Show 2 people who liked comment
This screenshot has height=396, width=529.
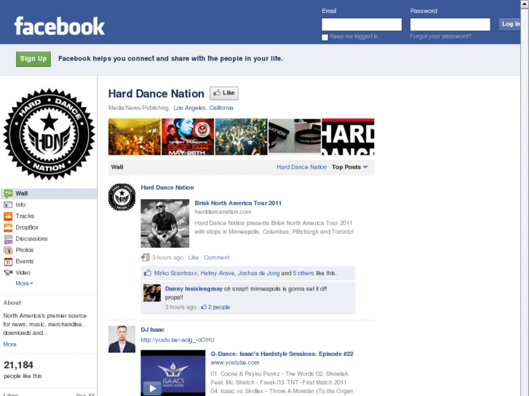(x=219, y=307)
